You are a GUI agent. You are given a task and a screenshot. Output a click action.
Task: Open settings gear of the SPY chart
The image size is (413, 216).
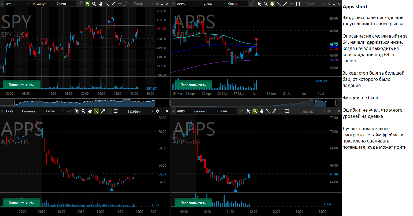(157, 4)
